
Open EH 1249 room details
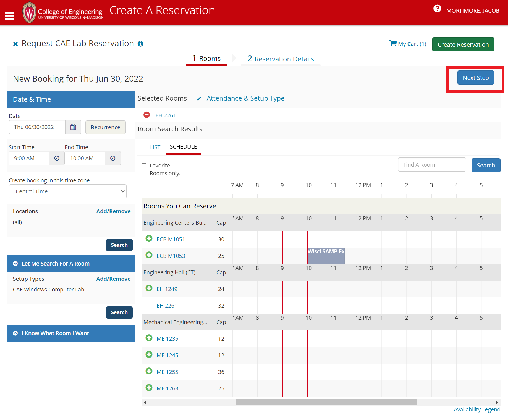point(167,289)
